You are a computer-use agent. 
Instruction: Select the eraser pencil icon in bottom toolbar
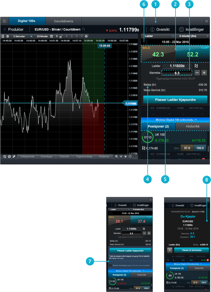tap(14, 157)
